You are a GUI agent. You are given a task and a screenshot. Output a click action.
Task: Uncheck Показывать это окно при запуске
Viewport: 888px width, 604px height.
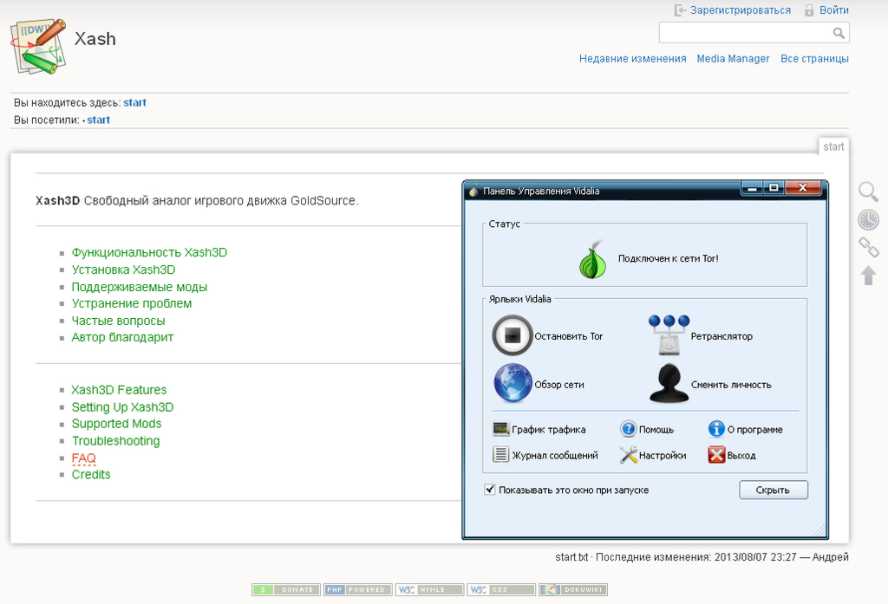pos(490,490)
